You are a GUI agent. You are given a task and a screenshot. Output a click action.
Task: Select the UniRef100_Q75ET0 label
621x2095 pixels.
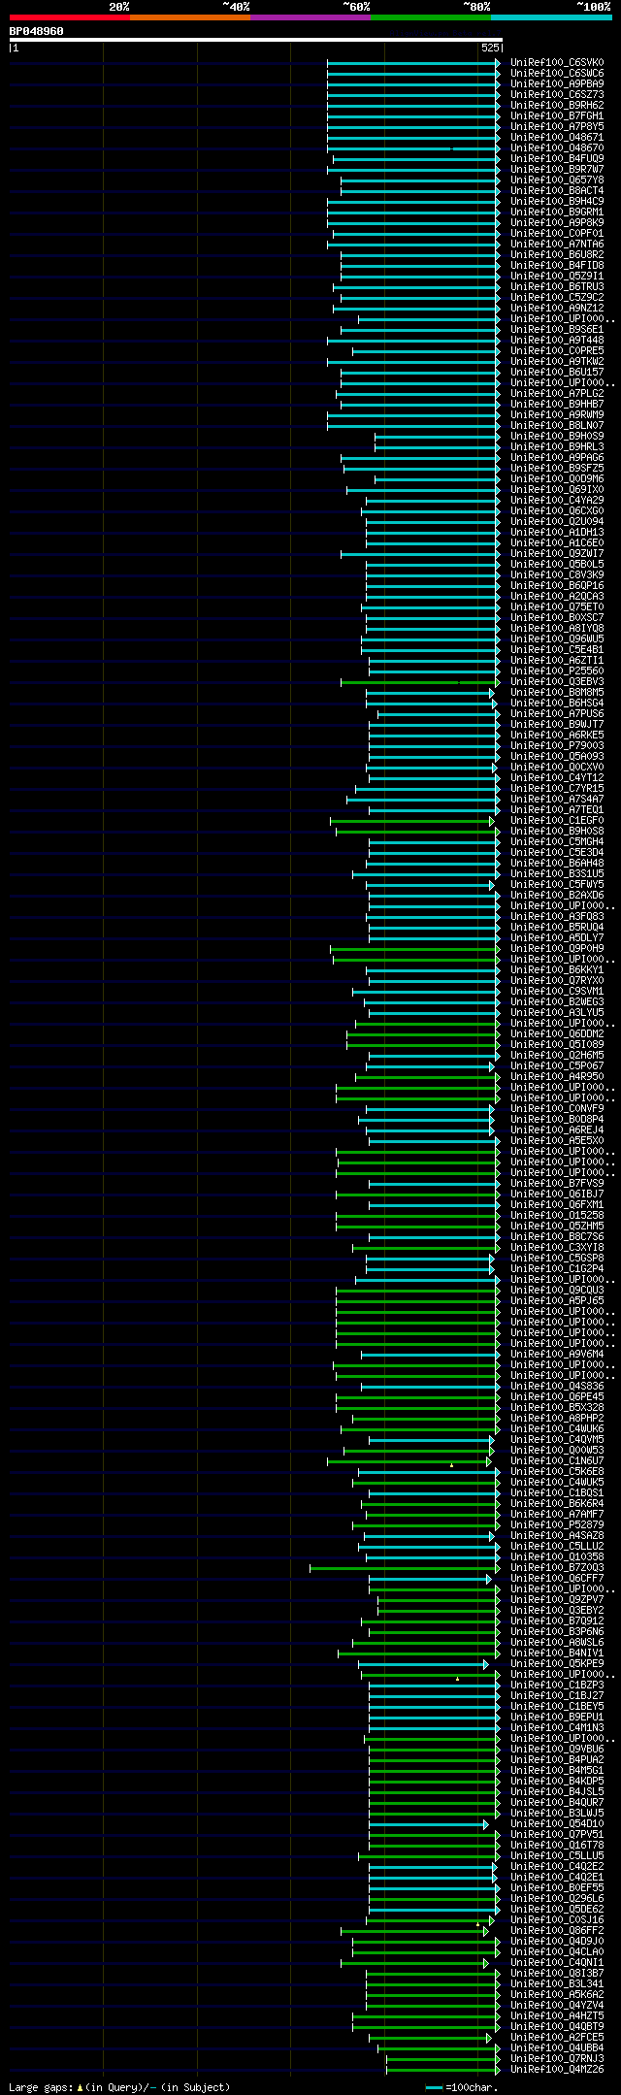(557, 607)
